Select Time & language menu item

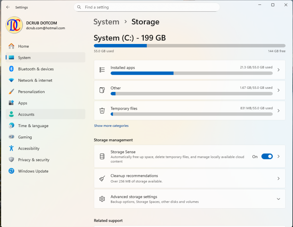coord(45,126)
